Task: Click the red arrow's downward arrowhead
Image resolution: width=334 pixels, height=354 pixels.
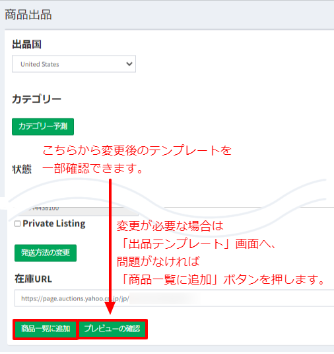Action: (x=110, y=308)
